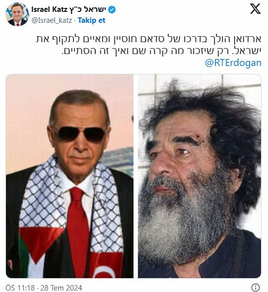Viewport: 268px width, 292px height.
Task: Click the red tie in the left photo
Action: point(78,231)
